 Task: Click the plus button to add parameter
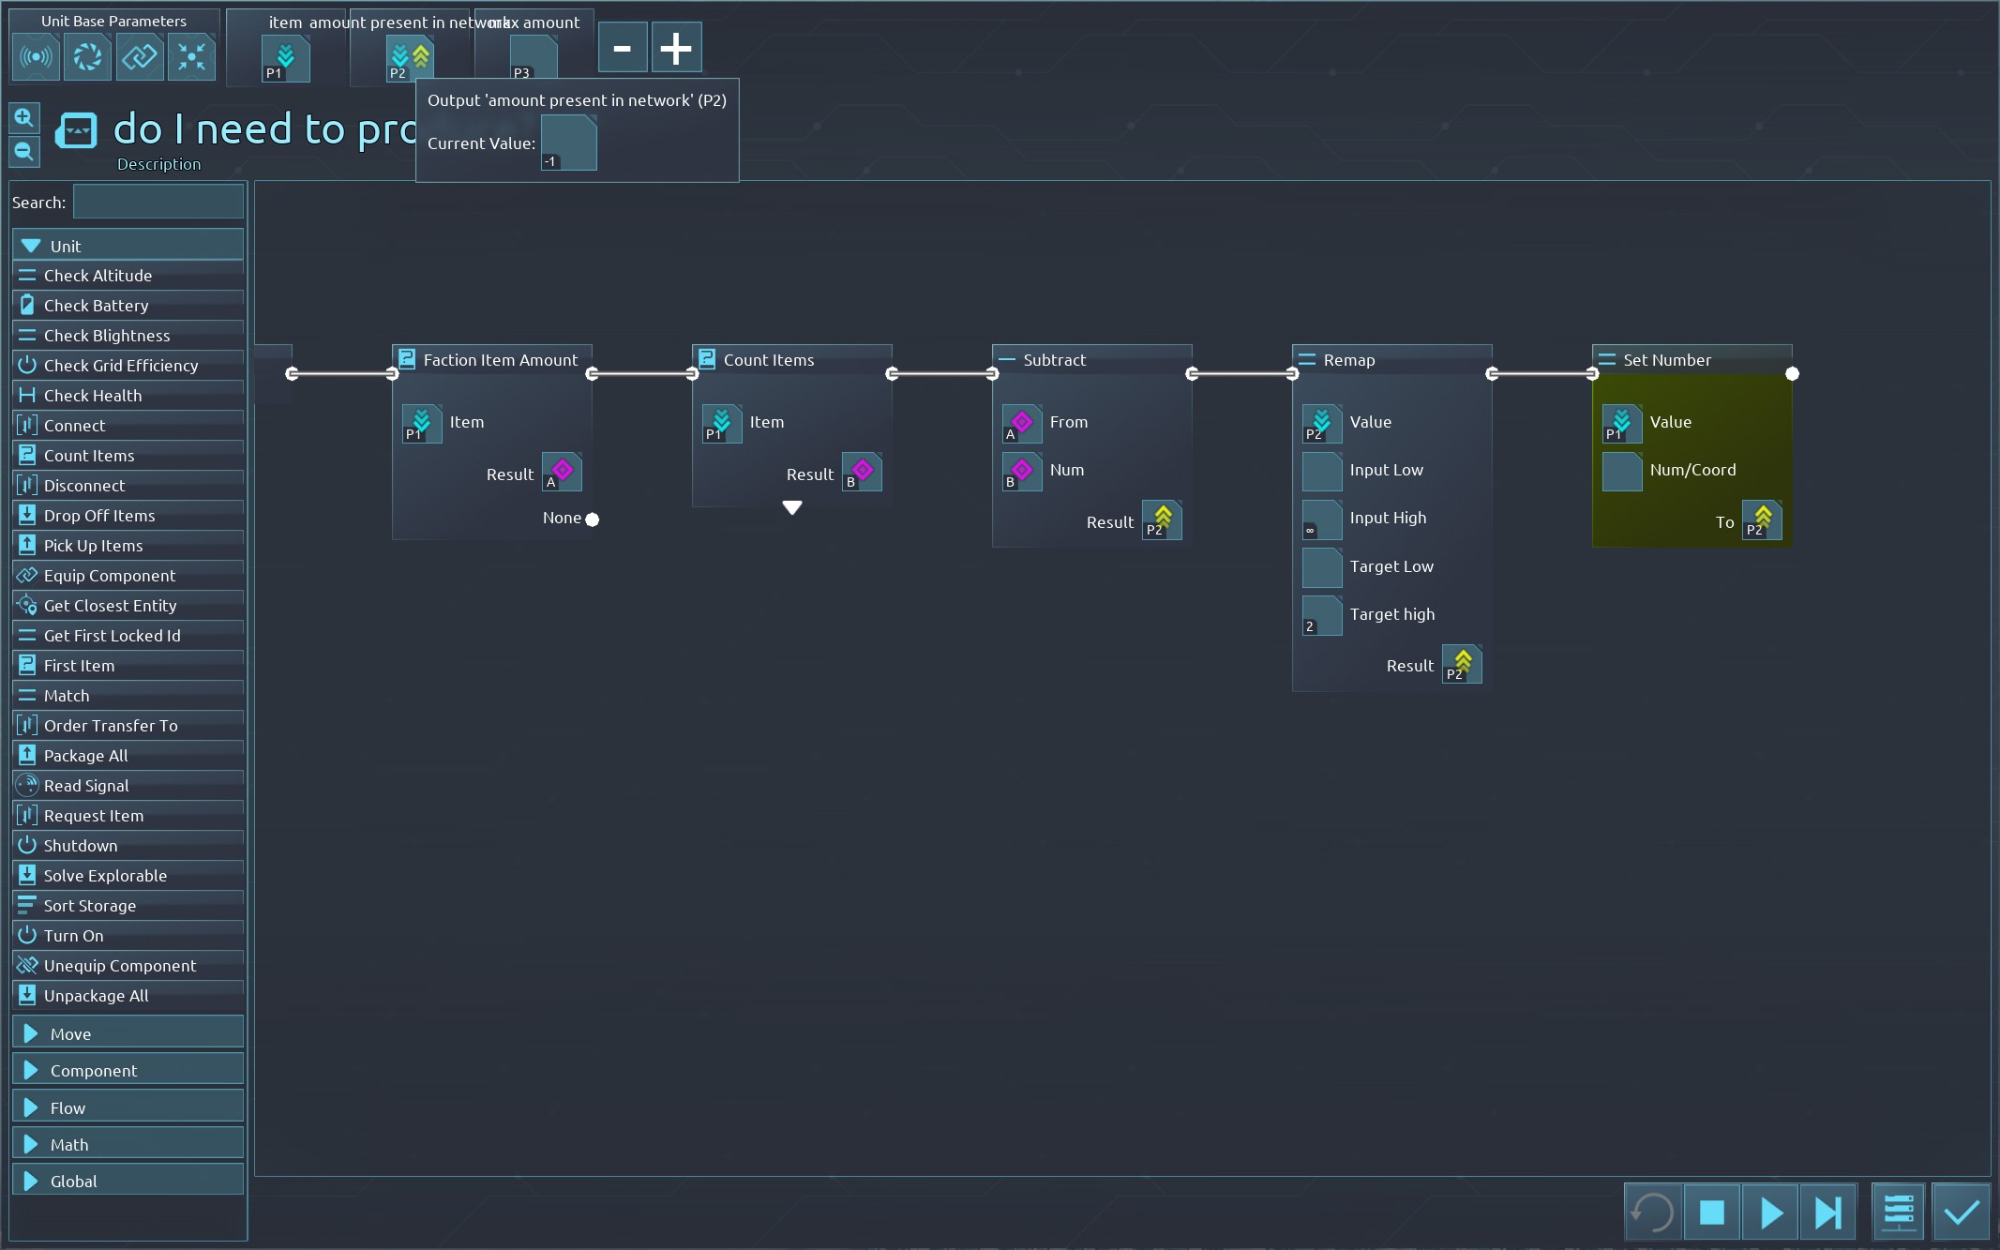coord(676,48)
